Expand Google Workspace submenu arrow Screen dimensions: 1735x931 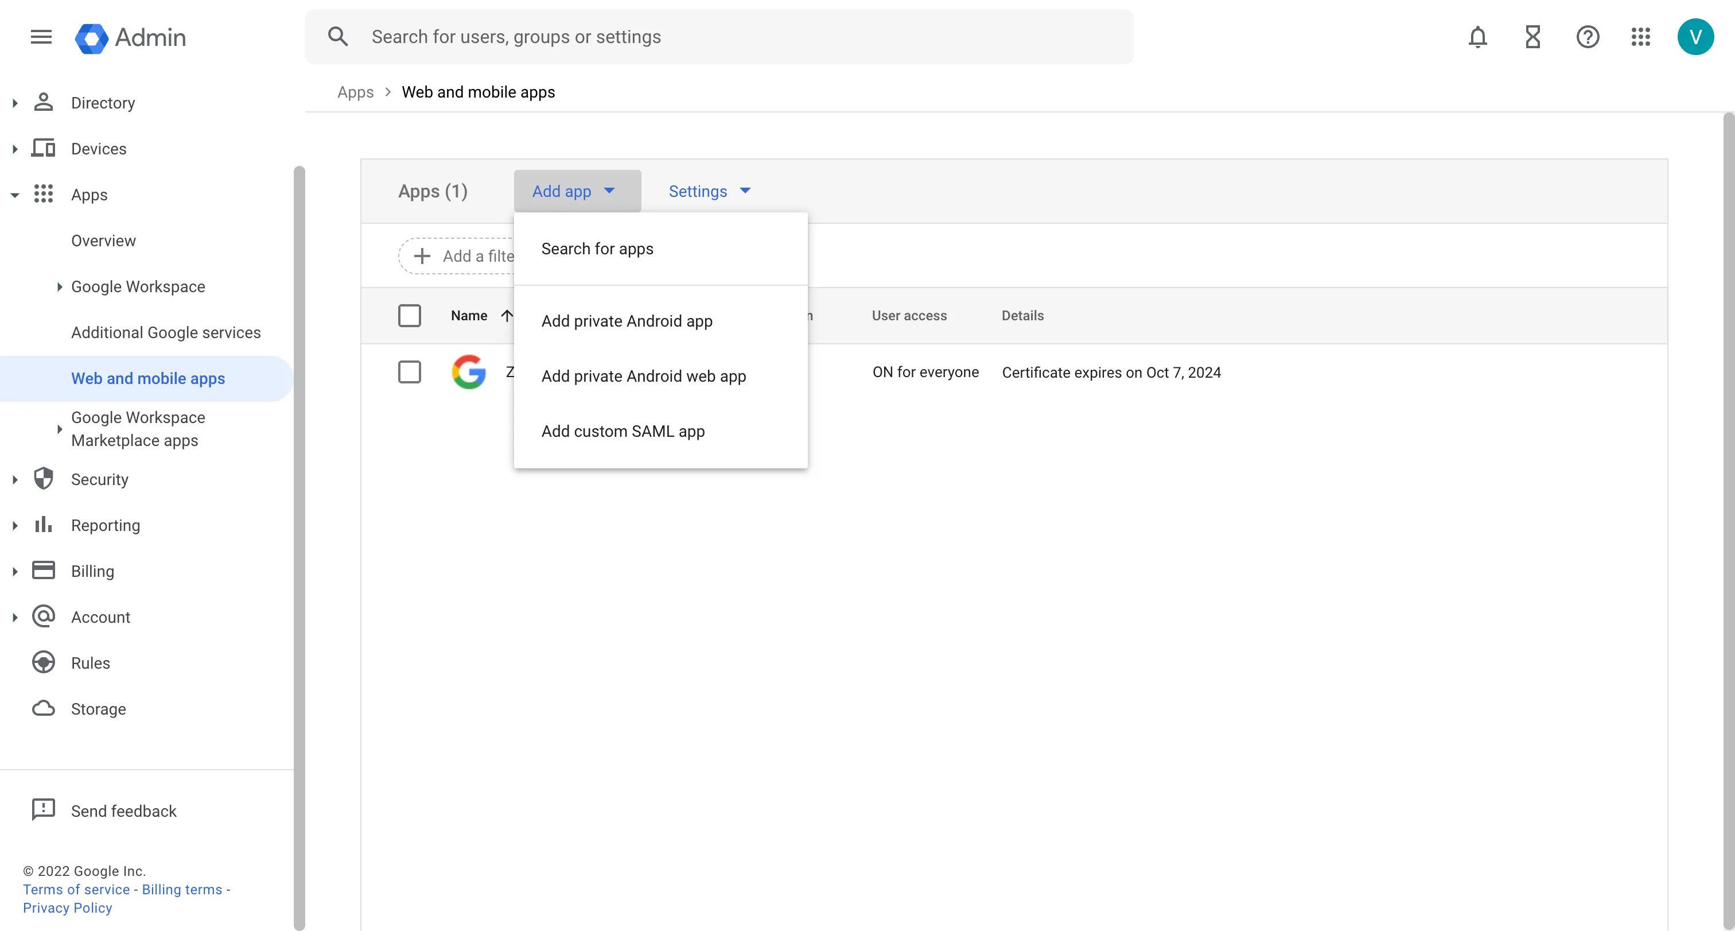coord(59,287)
